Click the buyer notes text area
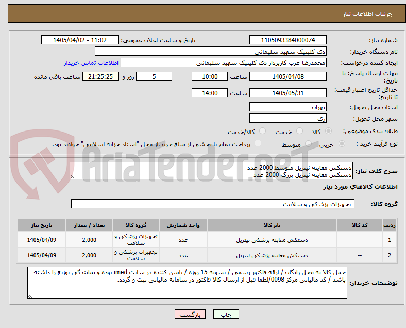The height and width of the screenshot is (328, 406). (187, 283)
